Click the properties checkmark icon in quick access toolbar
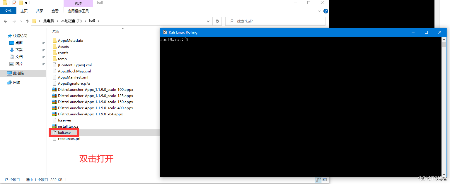 [x=14, y=3]
